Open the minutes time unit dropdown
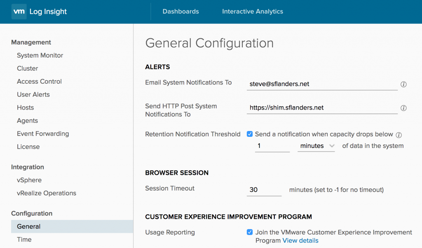Image resolution: width=422 pixels, height=248 pixels. click(316, 146)
